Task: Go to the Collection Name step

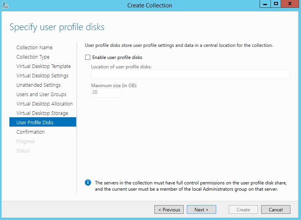Action: (34, 47)
